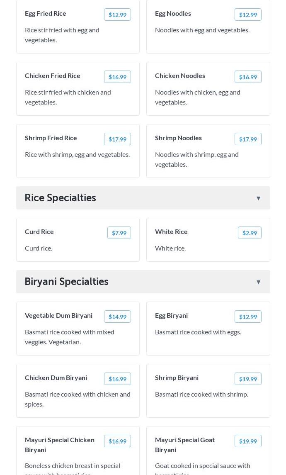Select Curd Rice $7.99 price button
This screenshot has width=286, height=475.
point(119,233)
